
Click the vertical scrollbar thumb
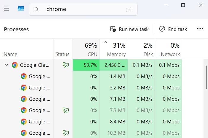[207, 77]
